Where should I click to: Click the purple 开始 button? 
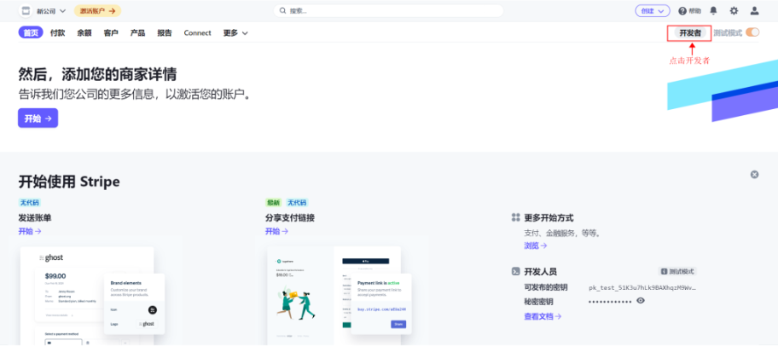pyautogui.click(x=38, y=118)
